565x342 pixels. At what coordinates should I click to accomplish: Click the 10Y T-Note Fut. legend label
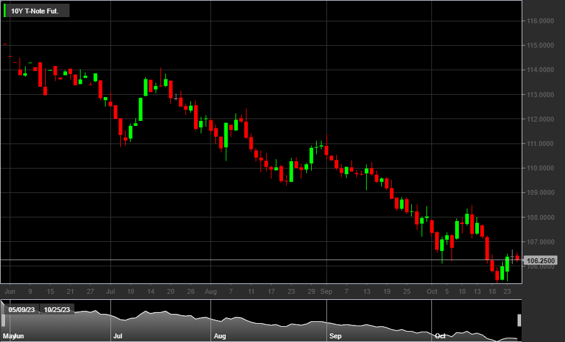pos(35,11)
